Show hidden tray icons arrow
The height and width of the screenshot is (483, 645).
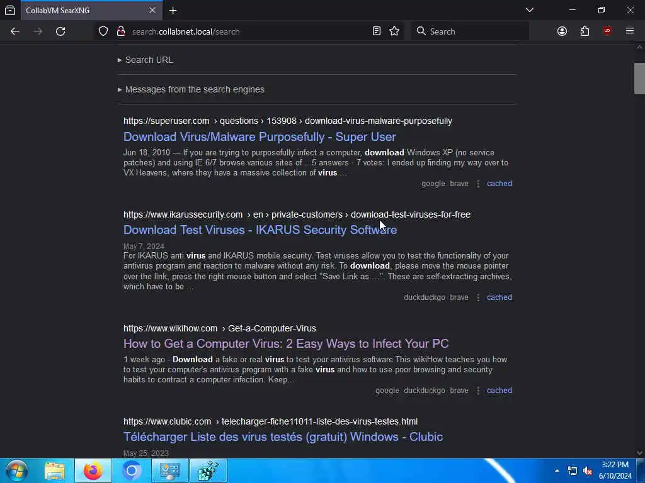pyautogui.click(x=557, y=471)
